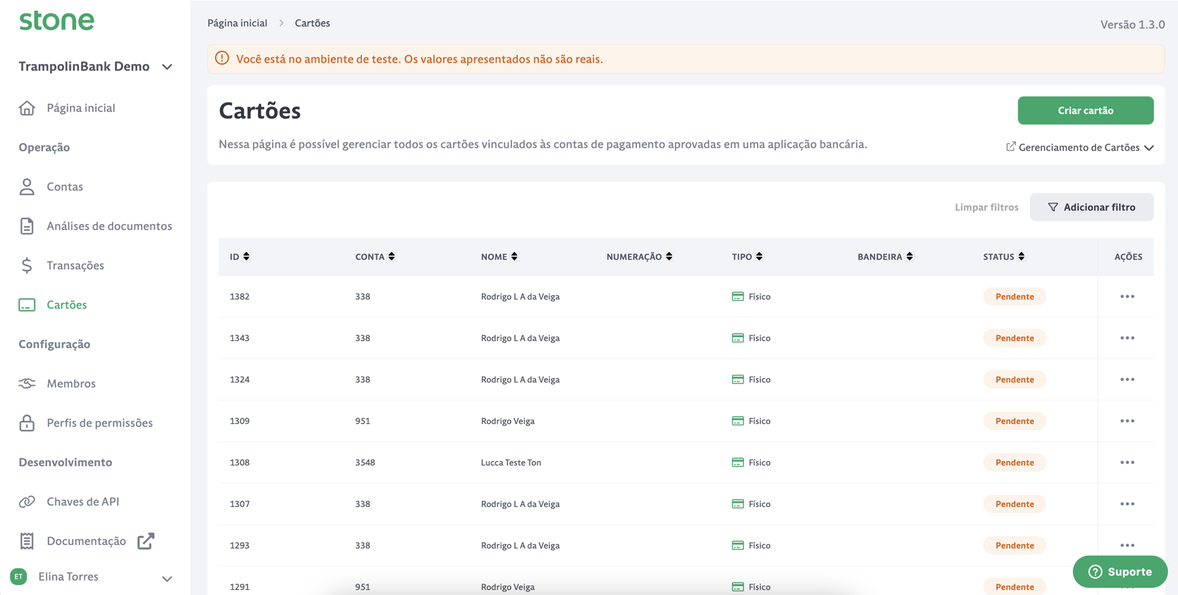Click the Stone logo
The width and height of the screenshot is (1178, 595).
click(x=56, y=20)
